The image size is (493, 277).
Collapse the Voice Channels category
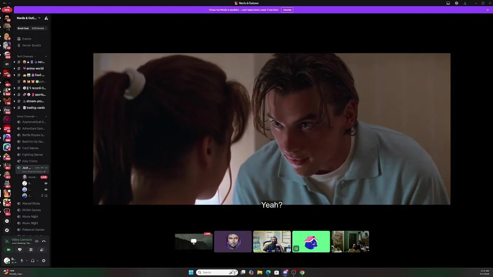pos(27,117)
